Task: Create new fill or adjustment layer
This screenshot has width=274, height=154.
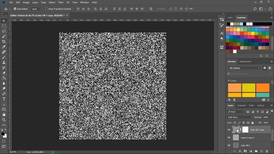Action: [x=251, y=151]
